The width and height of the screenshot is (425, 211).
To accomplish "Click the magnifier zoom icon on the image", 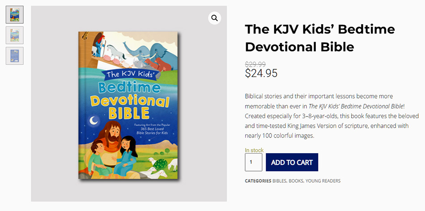I will (215, 18).
